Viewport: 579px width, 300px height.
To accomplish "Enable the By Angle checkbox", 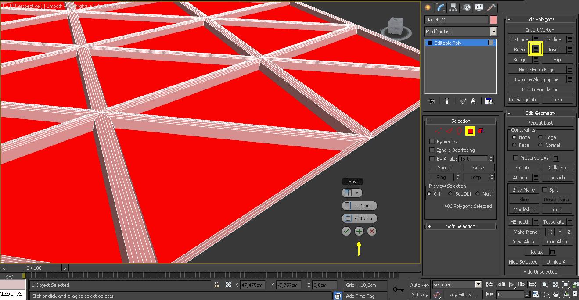I will 432,159.
